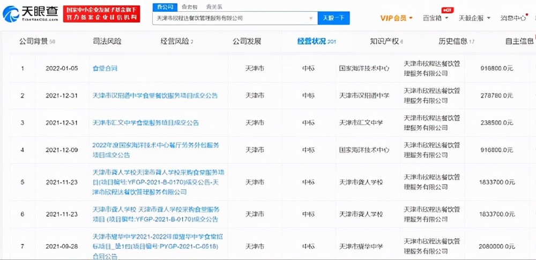The height and width of the screenshot is (260, 536).
Task: Expand the 天眼企服 menu
Action: click(474, 18)
